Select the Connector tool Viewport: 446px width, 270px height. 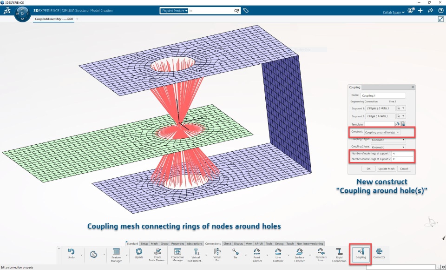click(x=379, y=253)
